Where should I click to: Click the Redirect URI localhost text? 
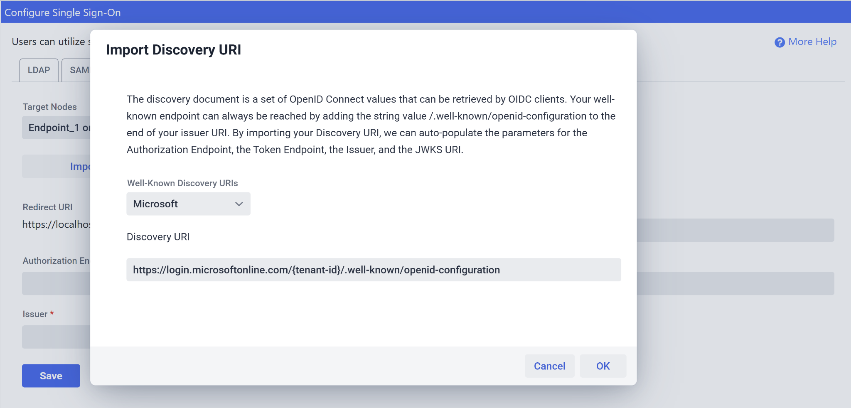57,224
